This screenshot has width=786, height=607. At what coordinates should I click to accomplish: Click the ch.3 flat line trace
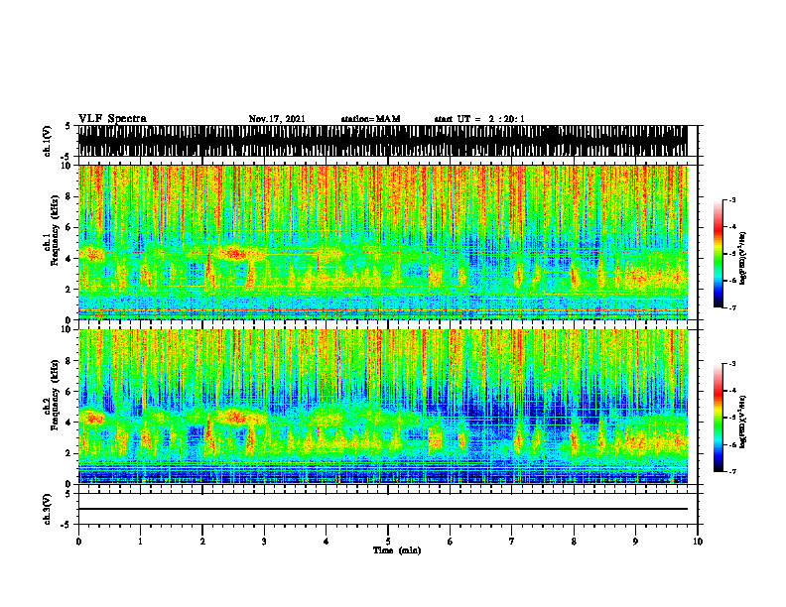(x=382, y=509)
